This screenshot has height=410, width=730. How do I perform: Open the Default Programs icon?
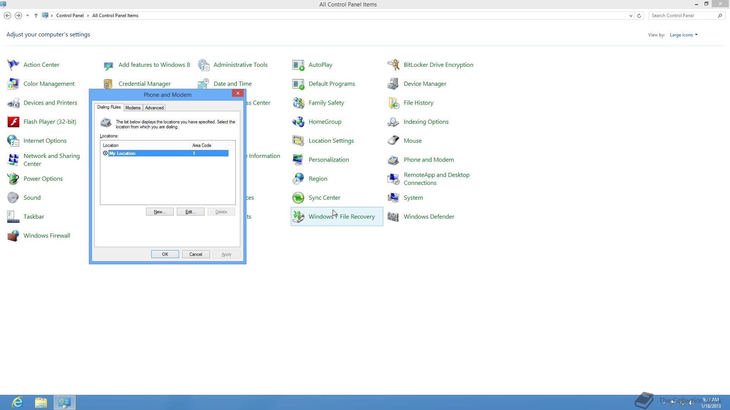(298, 84)
